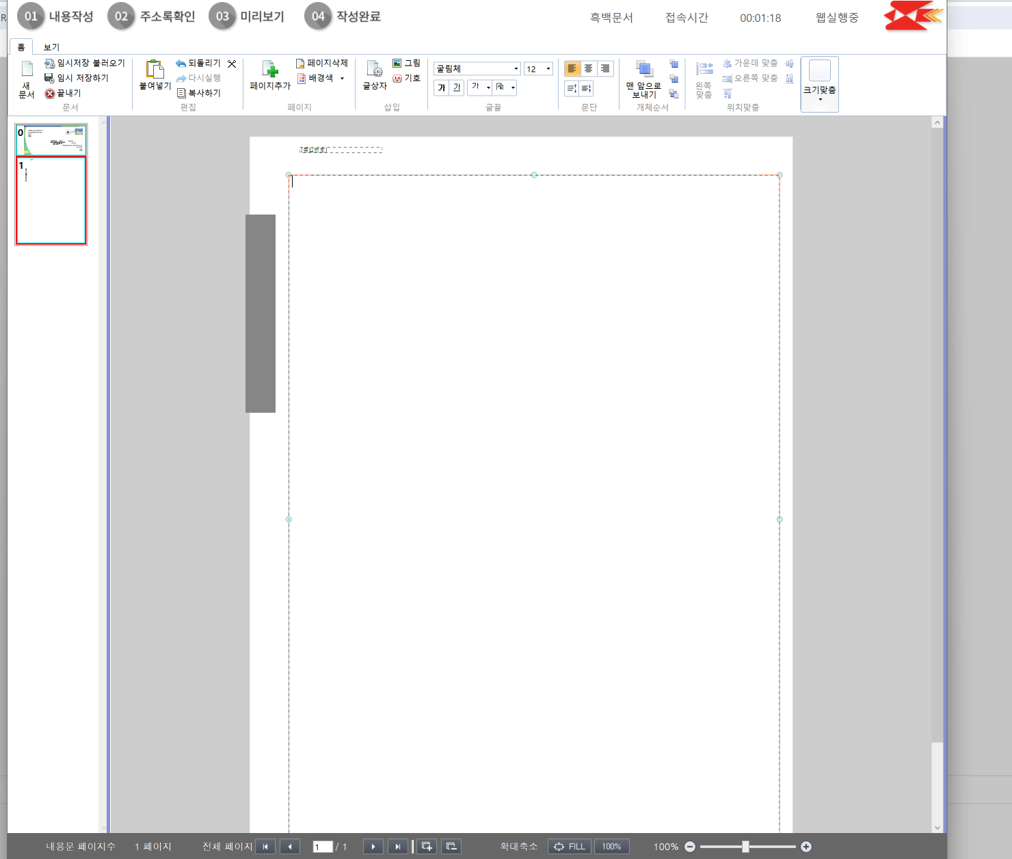The height and width of the screenshot is (859, 1012).
Task: Toggle right paragraph alignment
Action: point(604,68)
